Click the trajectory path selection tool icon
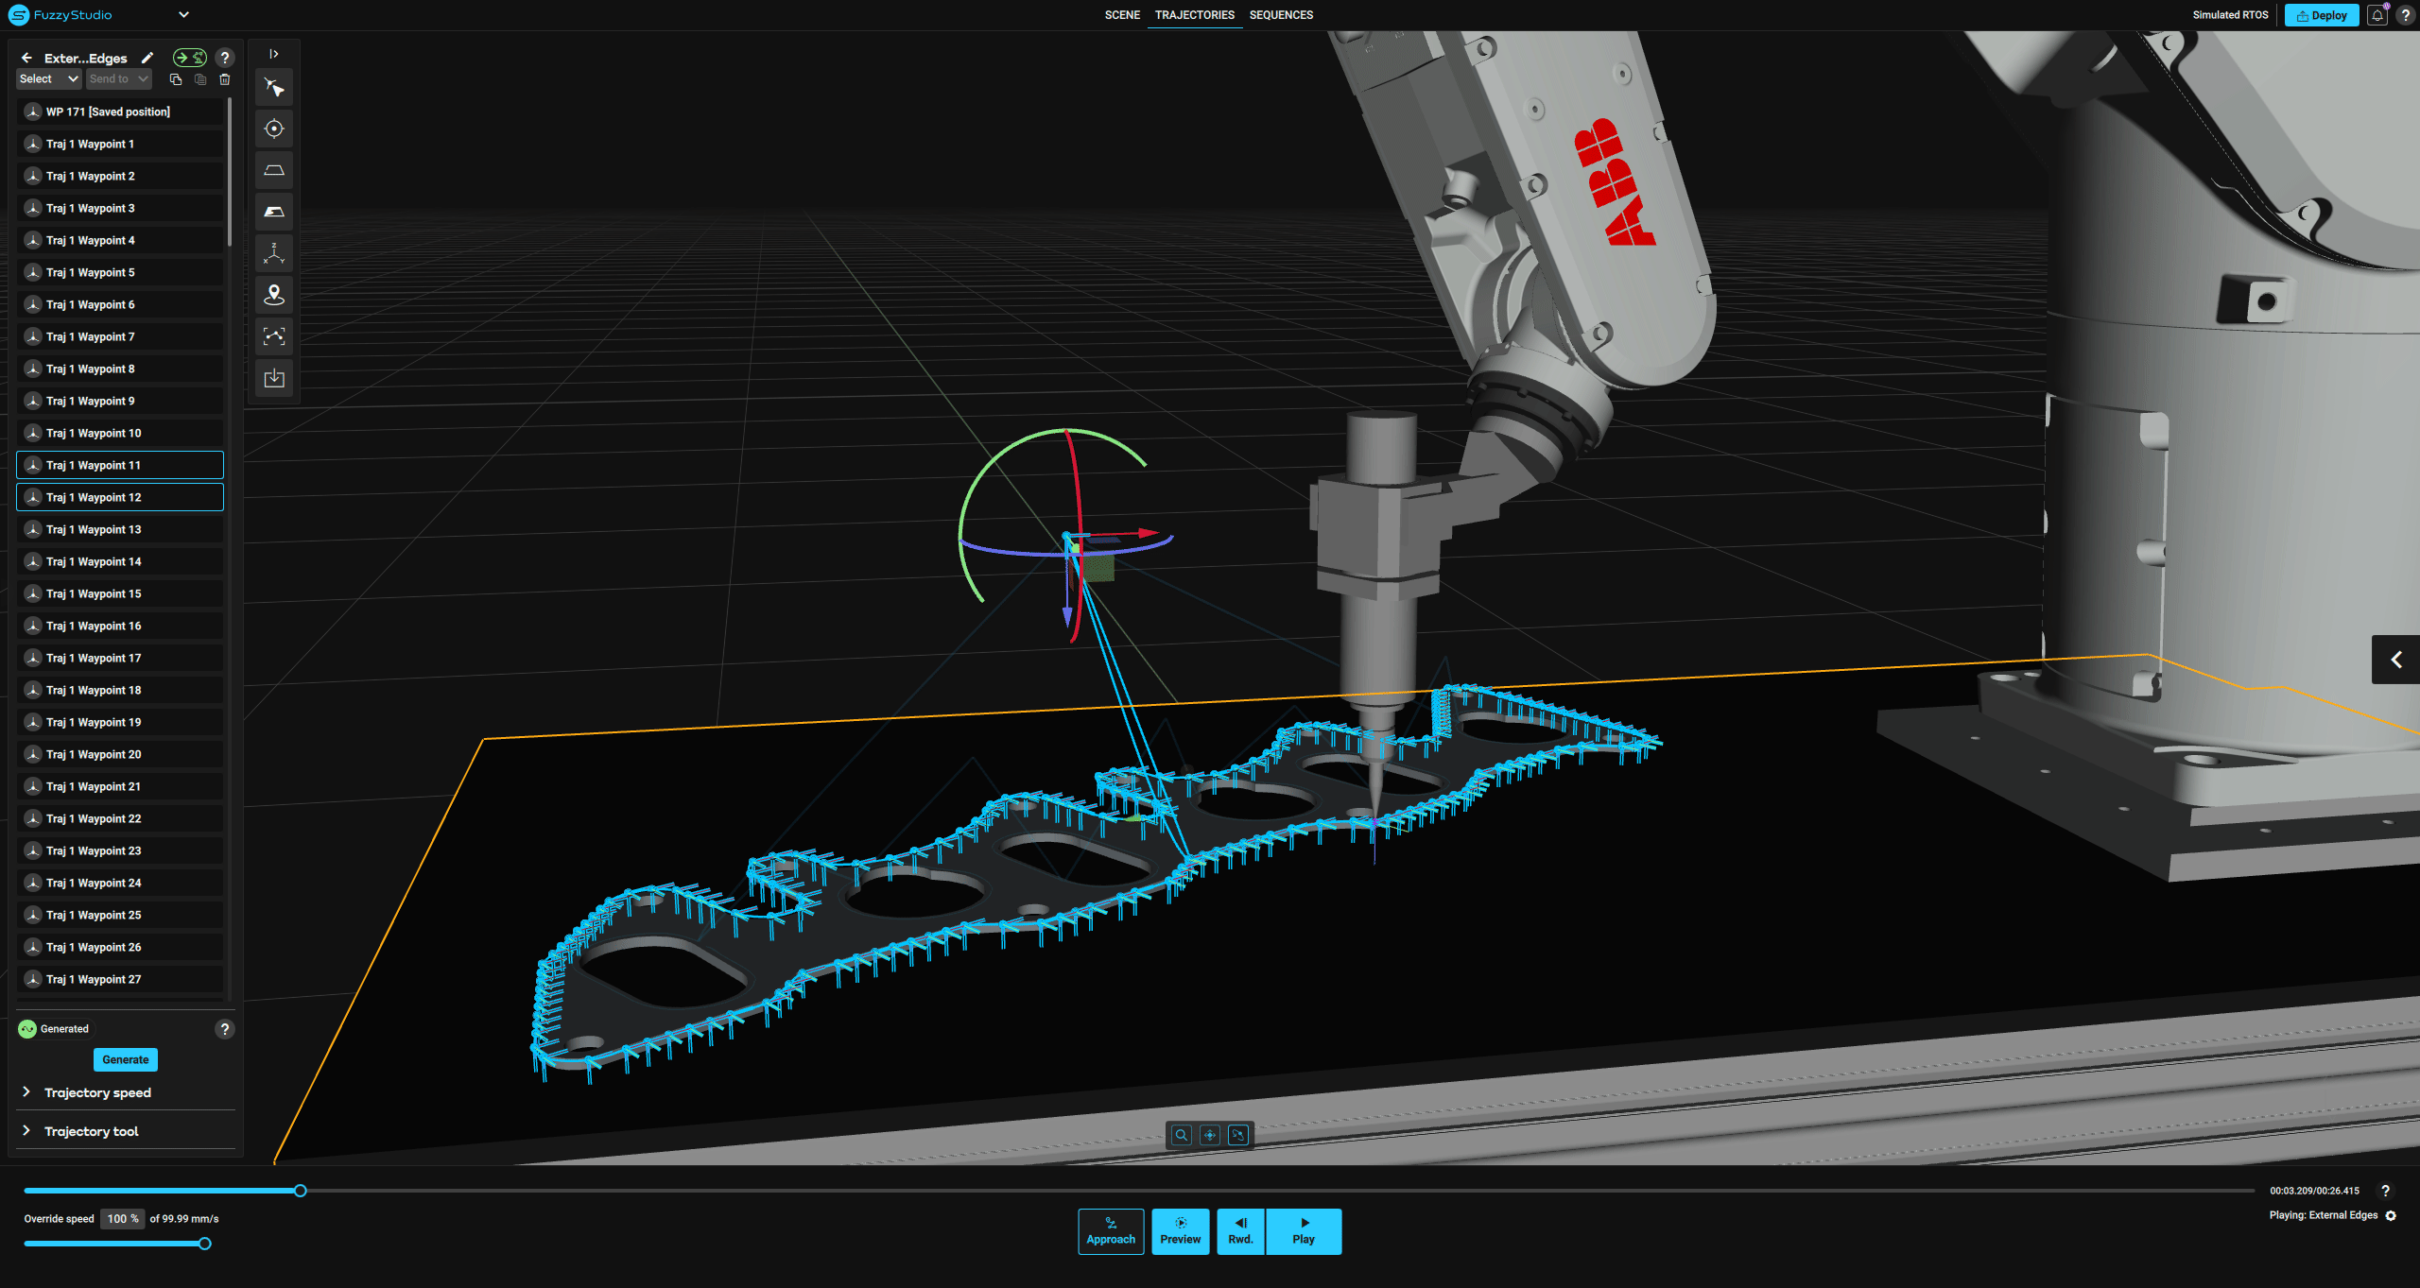This screenshot has width=2420, height=1288. 274,336
